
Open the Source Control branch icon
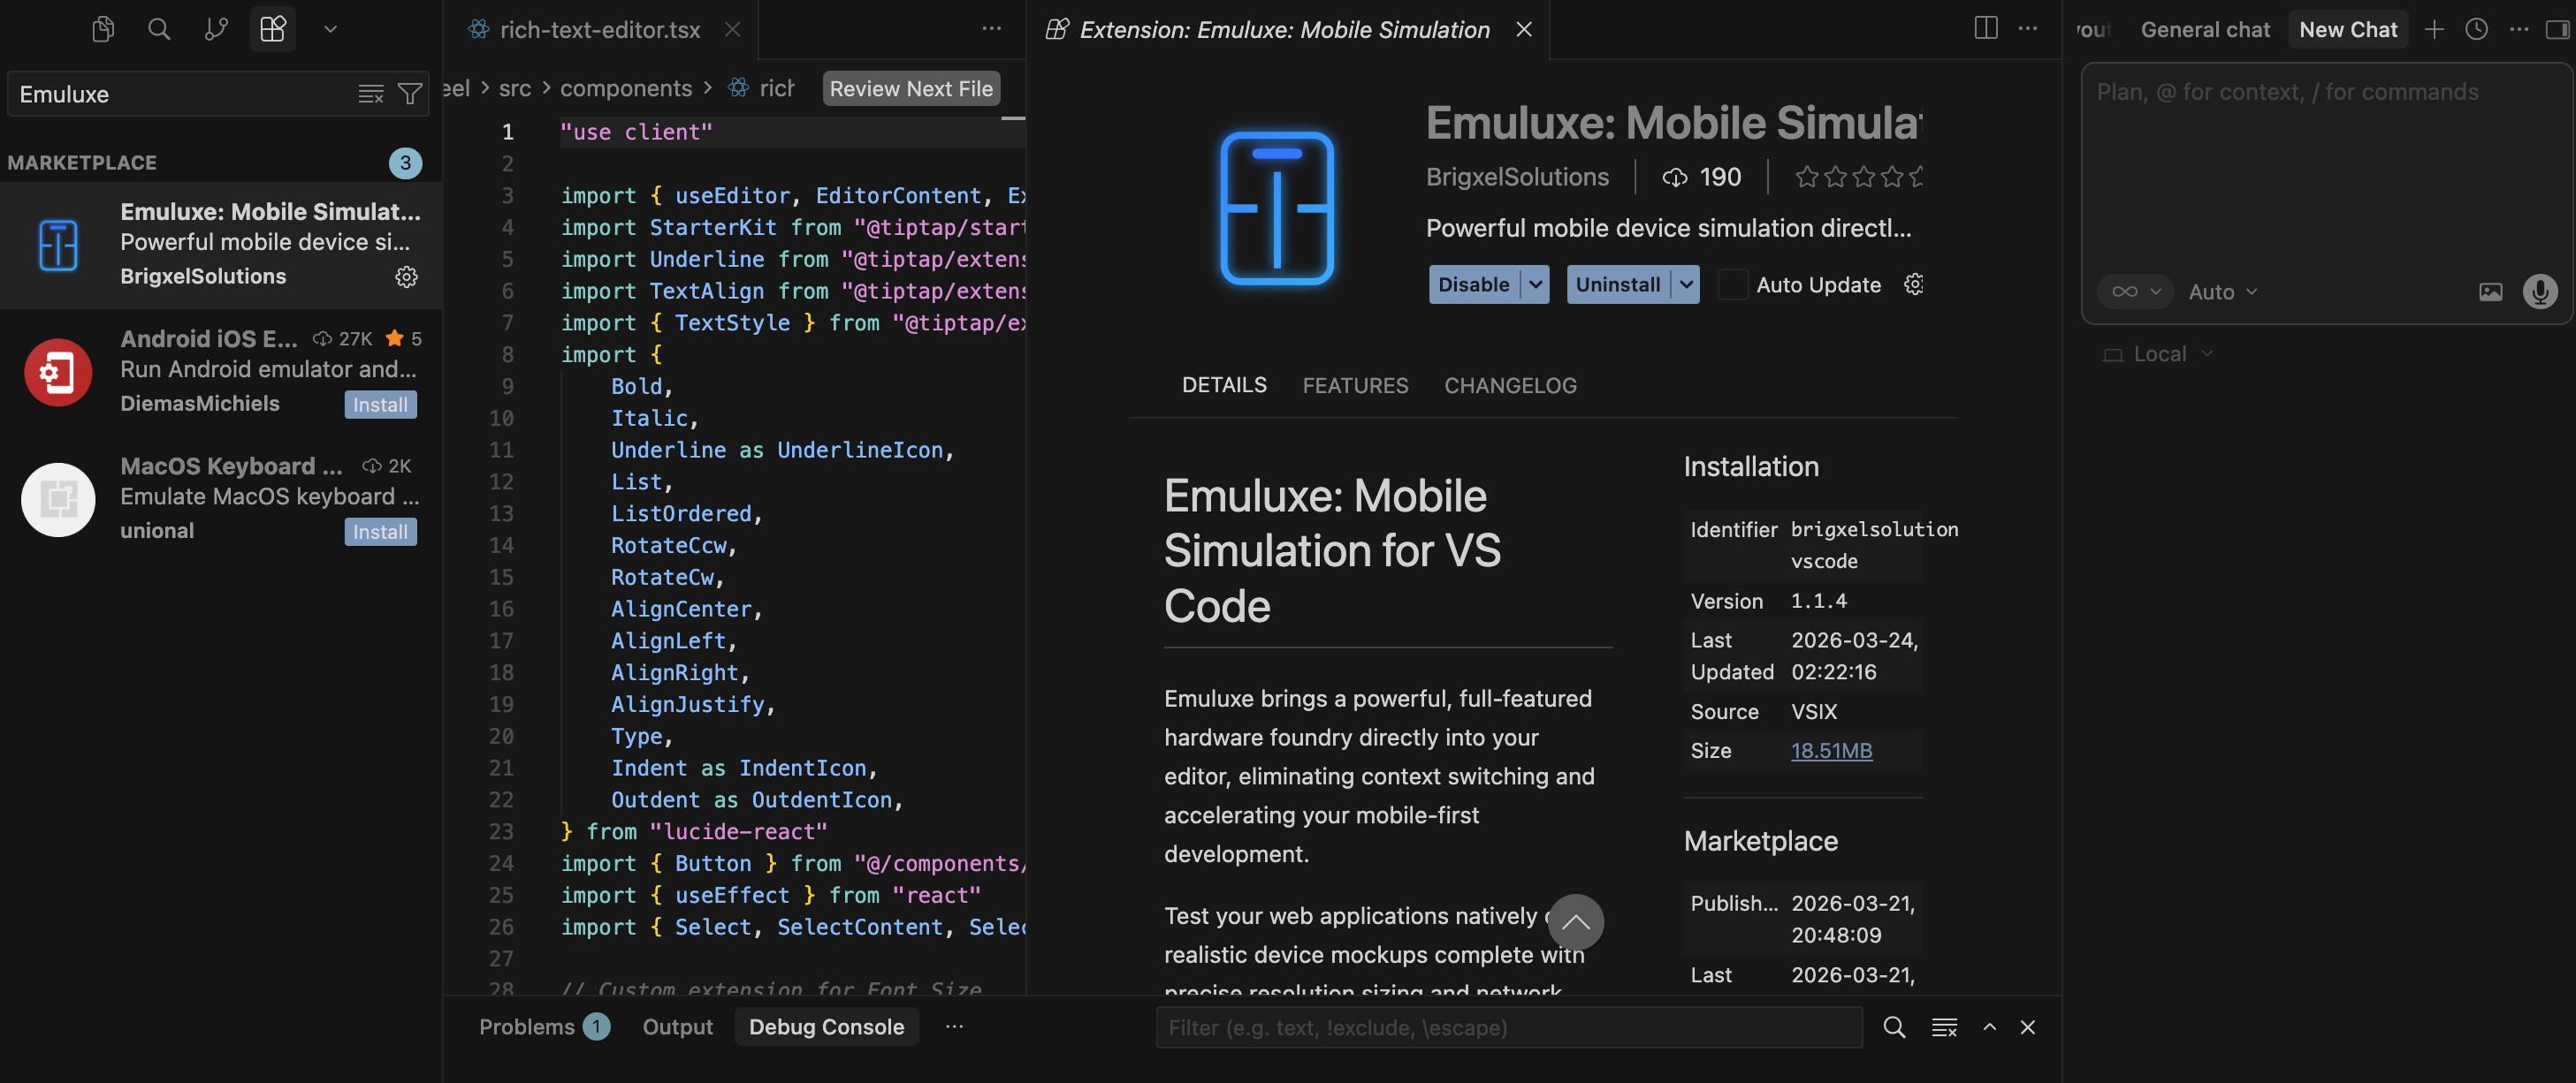pyautogui.click(x=216, y=29)
